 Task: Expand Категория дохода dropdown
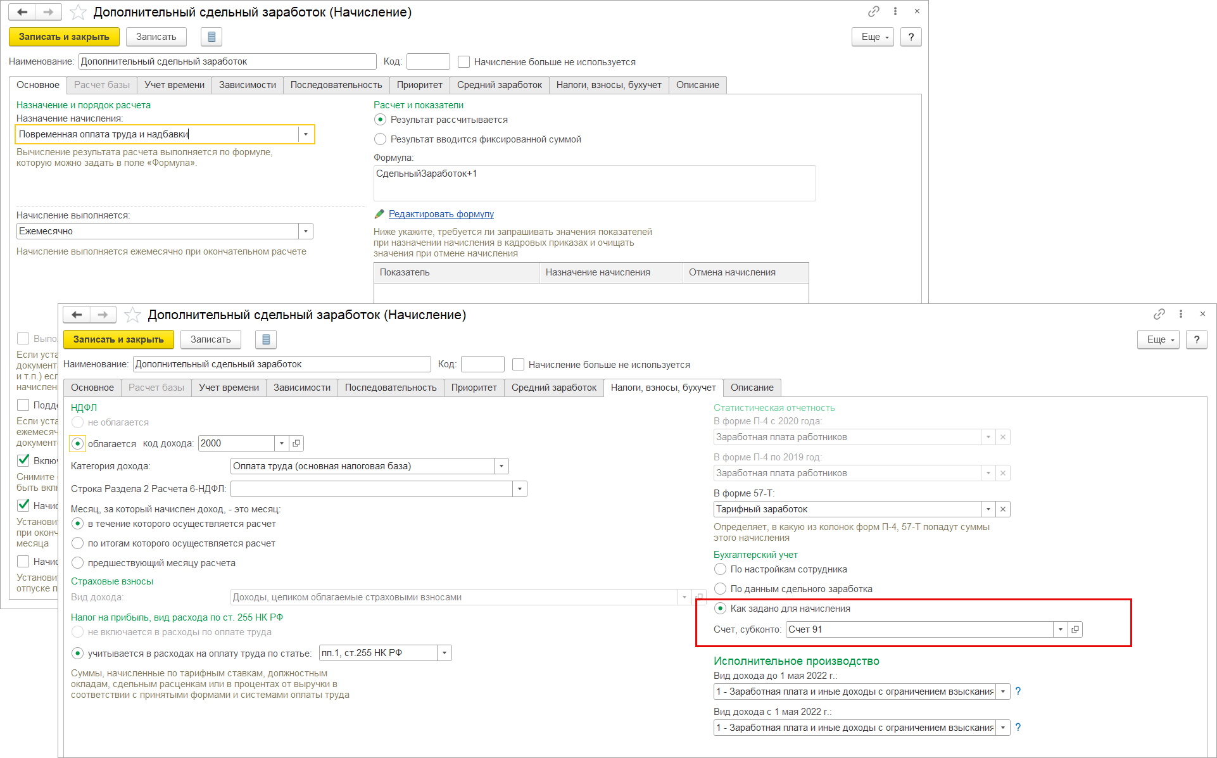pyautogui.click(x=501, y=466)
